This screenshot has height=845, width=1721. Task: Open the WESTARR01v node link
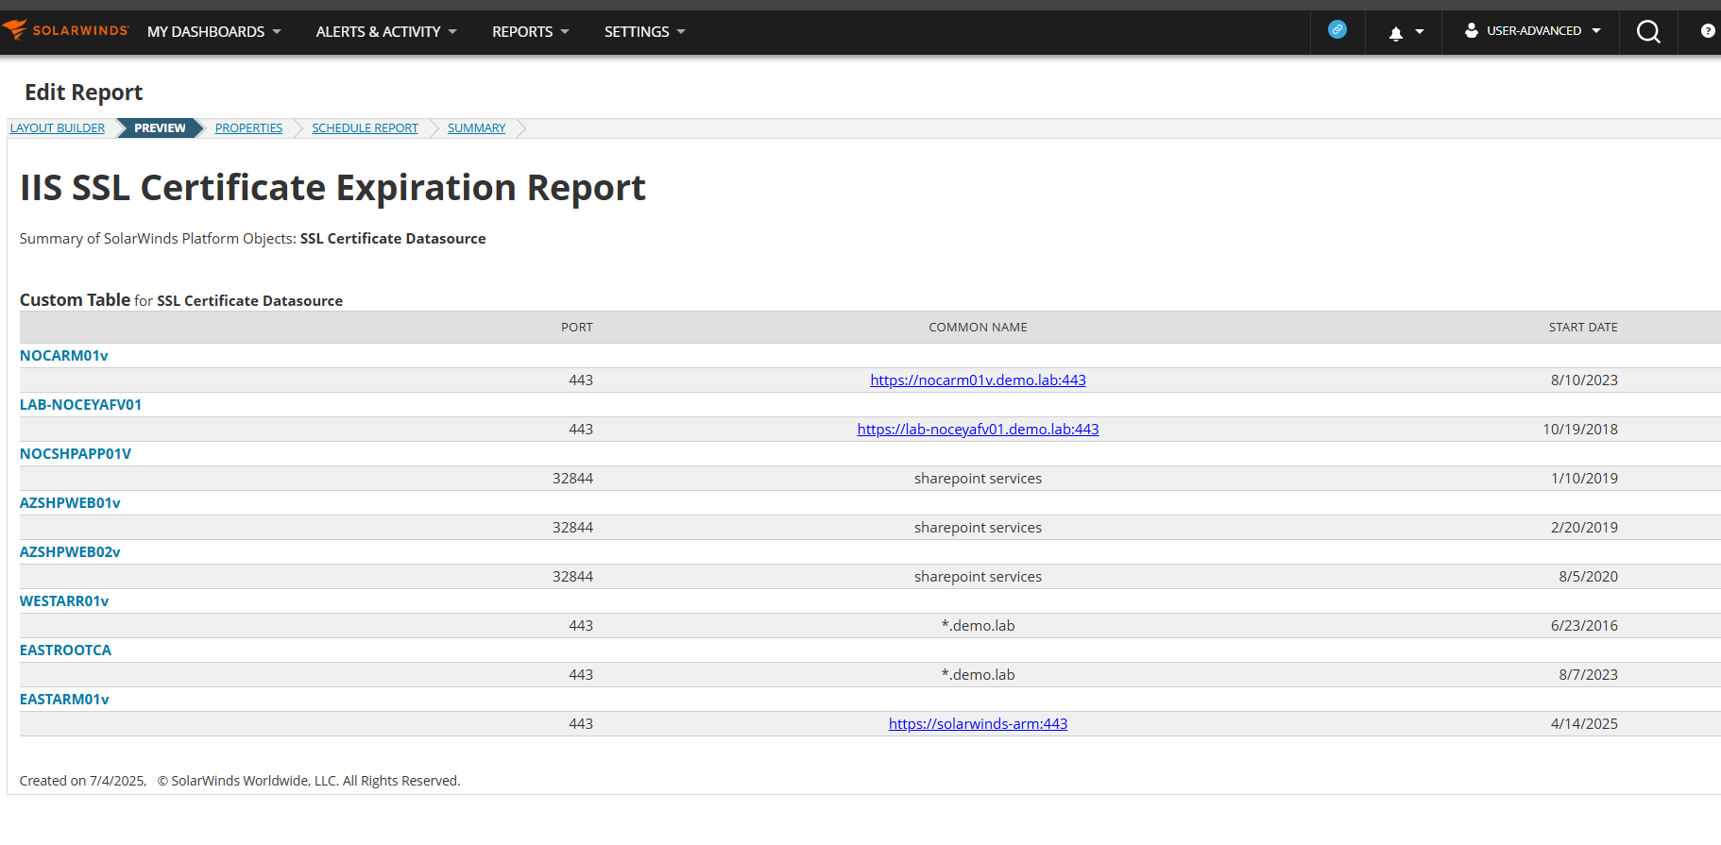(64, 601)
